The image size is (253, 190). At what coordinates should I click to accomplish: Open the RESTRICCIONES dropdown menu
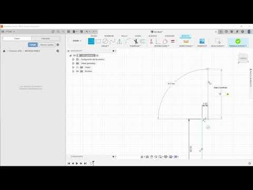click(x=161, y=46)
